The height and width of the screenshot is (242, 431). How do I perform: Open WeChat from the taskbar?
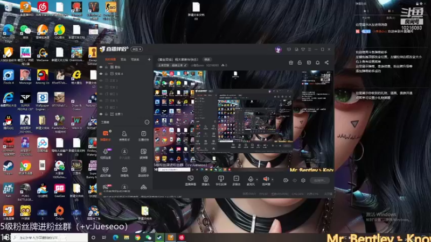coord(149,238)
